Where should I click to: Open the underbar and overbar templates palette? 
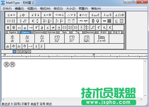click(x=71, y=21)
